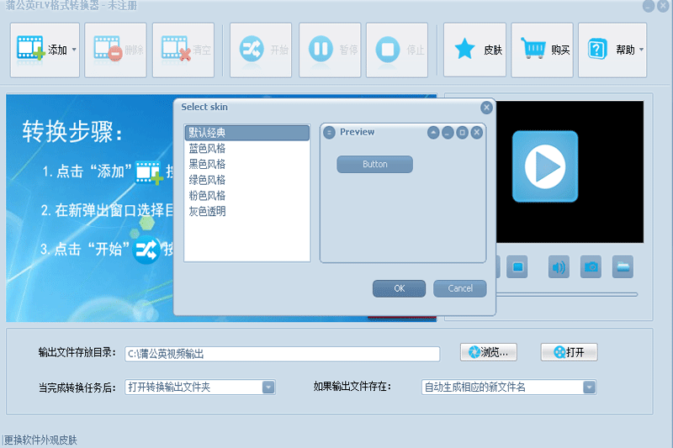This screenshot has width=673, height=448.
Task: Select the 绿色风格 skin
Action: pos(247,180)
